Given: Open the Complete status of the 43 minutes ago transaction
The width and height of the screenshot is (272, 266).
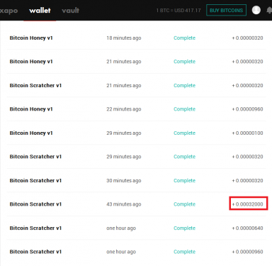Looking at the screenshot, I should click(184, 204).
